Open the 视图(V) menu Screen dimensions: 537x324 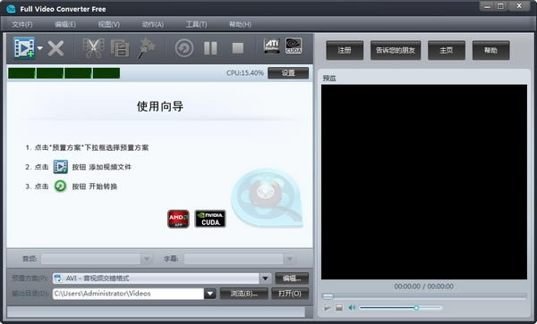click(x=109, y=24)
